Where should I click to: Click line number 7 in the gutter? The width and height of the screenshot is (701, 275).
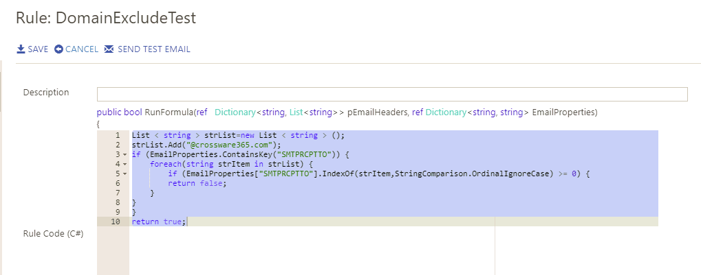click(x=117, y=193)
